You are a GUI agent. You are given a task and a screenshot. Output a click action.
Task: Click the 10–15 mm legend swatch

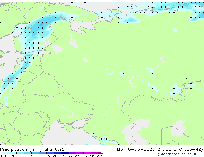click(43, 153)
